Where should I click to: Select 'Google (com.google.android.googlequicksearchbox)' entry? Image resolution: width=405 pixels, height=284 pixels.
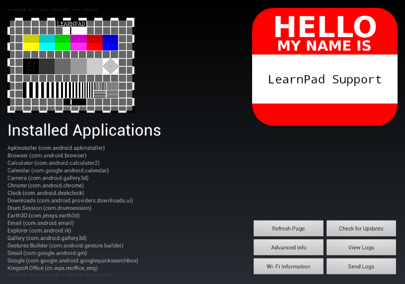(x=73, y=261)
